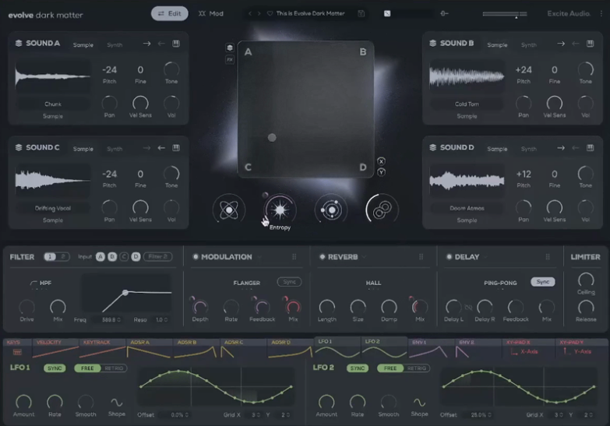The height and width of the screenshot is (426, 610).
Task: Toggle Flanger Sync button
Action: (x=289, y=282)
